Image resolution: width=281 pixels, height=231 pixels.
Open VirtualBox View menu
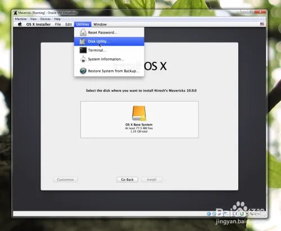[33, 19]
